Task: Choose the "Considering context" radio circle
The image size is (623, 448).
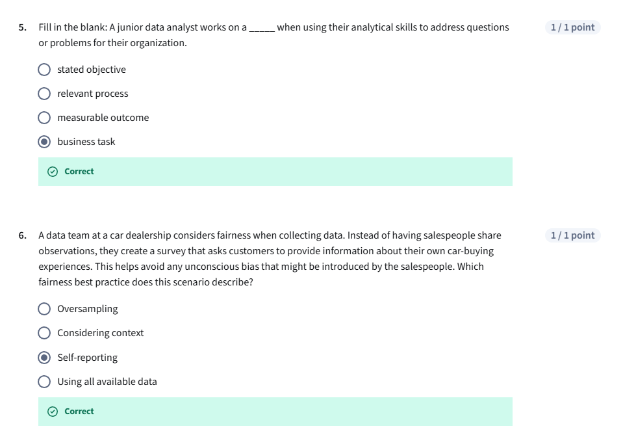Action: pyautogui.click(x=44, y=333)
